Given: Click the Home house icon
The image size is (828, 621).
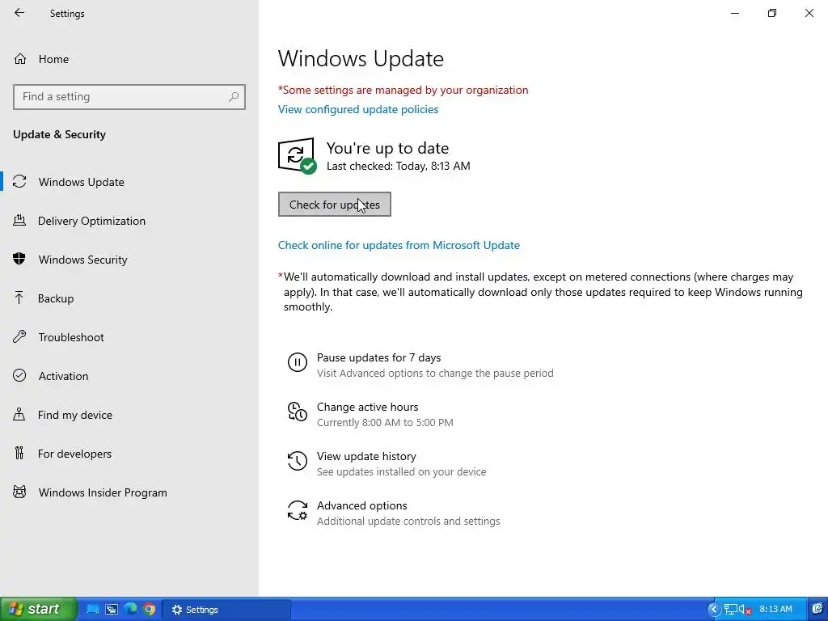Looking at the screenshot, I should (x=20, y=58).
